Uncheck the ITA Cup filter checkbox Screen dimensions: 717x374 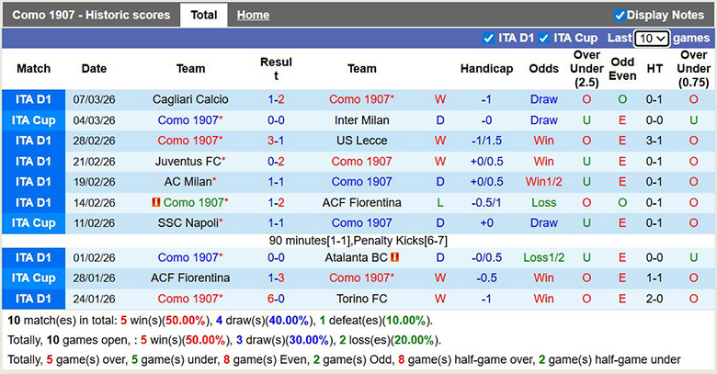click(x=544, y=39)
